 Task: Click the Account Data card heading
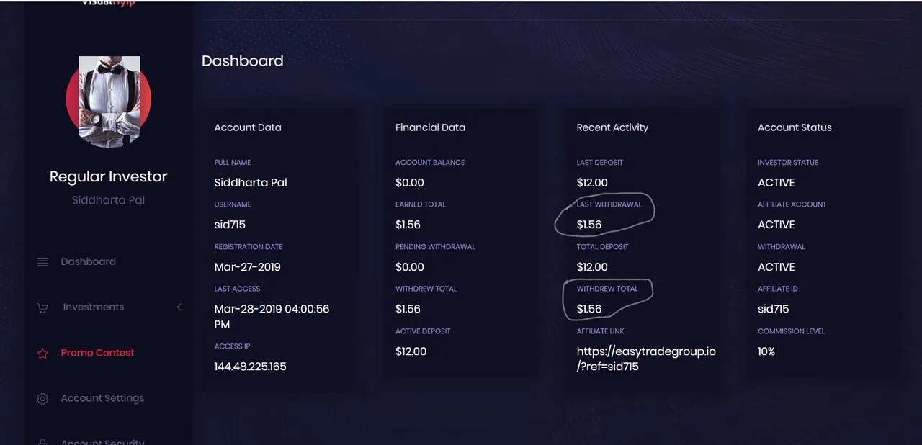click(248, 127)
